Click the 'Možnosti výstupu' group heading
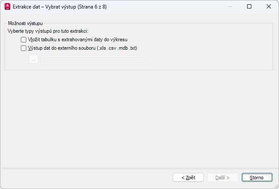This screenshot has height=189, width=279. pyautogui.click(x=25, y=23)
